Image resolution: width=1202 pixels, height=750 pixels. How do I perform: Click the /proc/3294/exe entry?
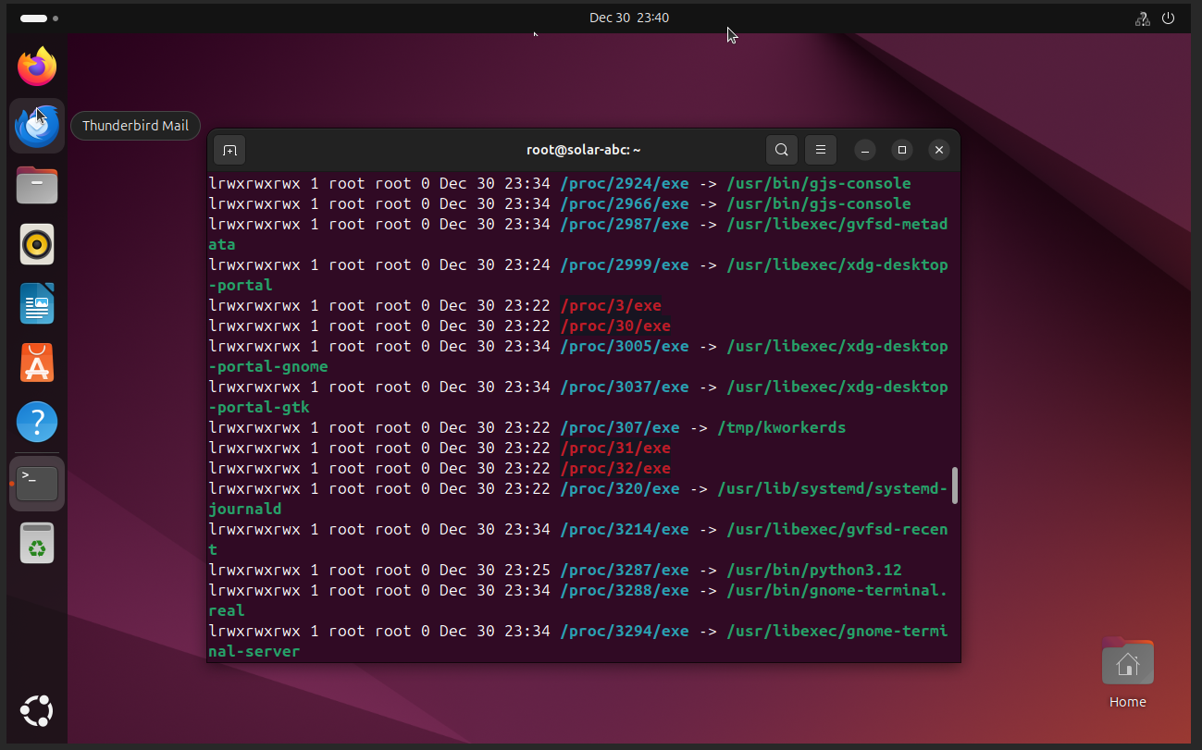(x=625, y=631)
